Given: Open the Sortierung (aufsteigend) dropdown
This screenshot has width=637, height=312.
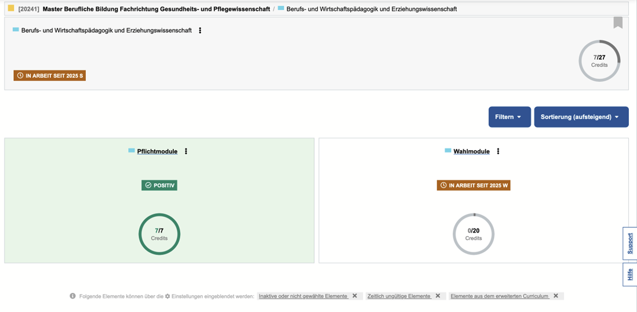Looking at the screenshot, I should click(581, 117).
